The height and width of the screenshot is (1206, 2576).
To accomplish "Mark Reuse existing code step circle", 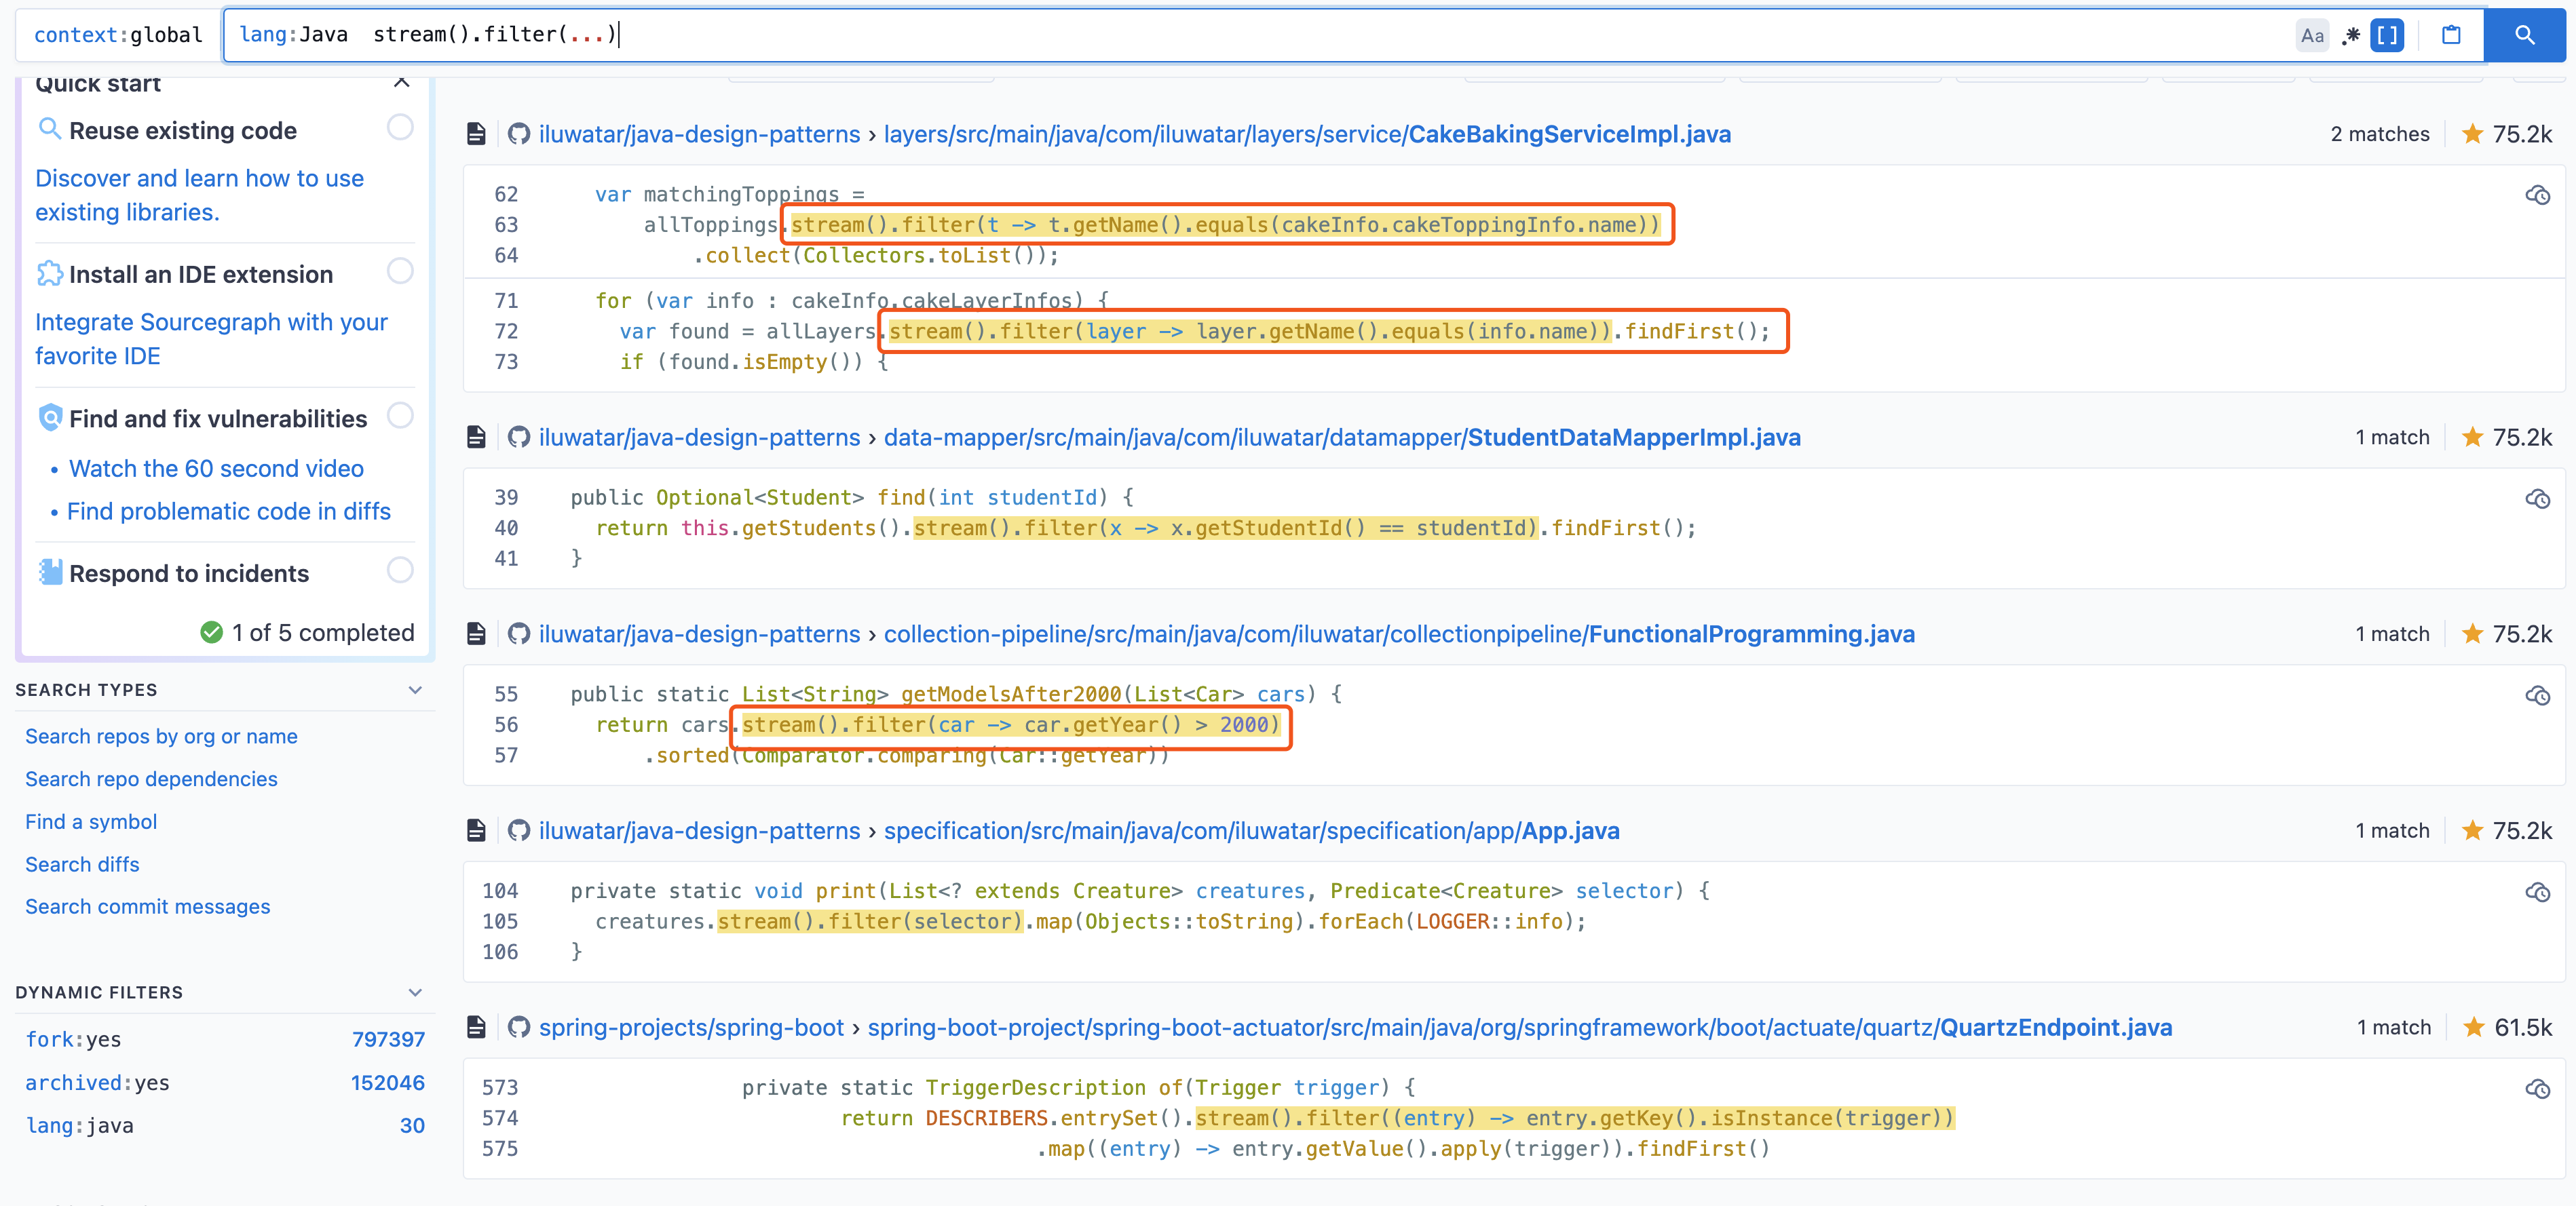I will (x=400, y=128).
